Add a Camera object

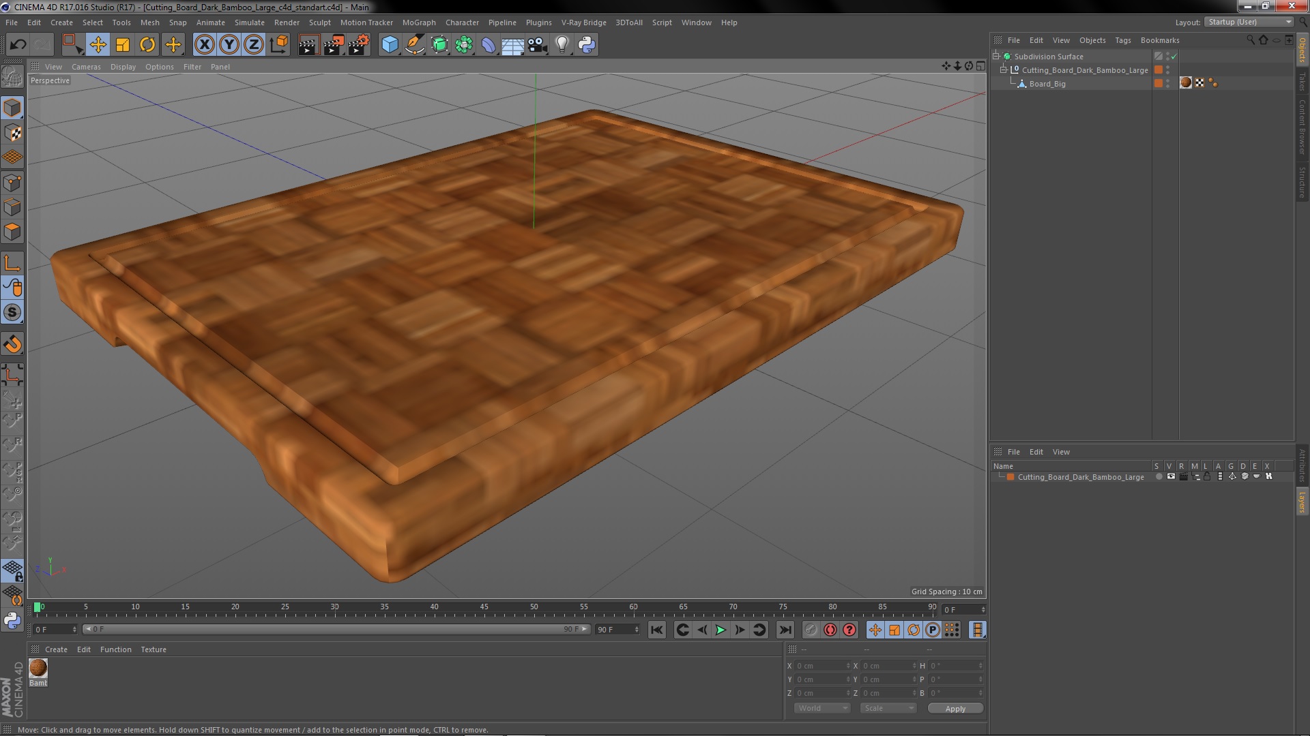click(x=538, y=45)
